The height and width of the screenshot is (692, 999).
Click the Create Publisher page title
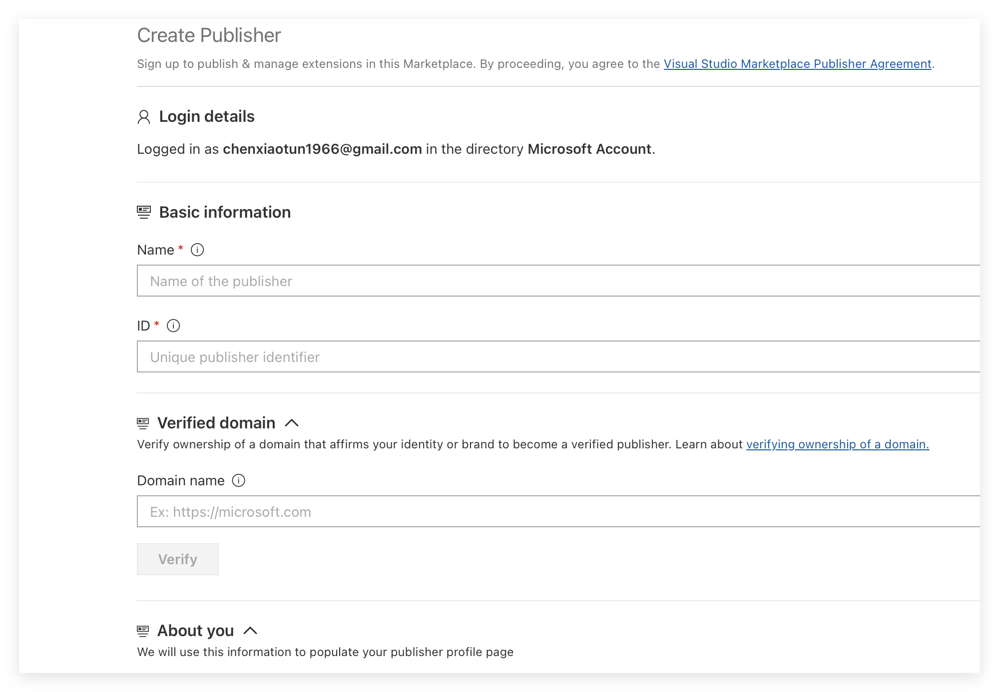[209, 35]
